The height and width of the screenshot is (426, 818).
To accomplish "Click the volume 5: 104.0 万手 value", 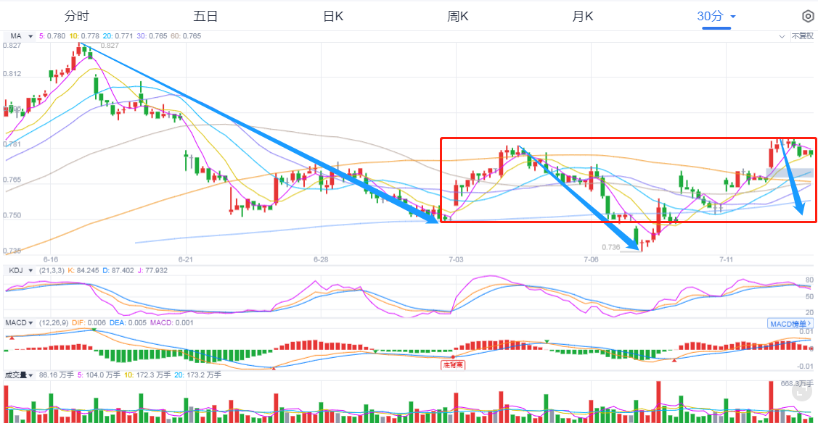I will coord(99,375).
